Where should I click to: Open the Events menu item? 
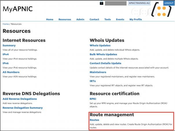[120, 19]
